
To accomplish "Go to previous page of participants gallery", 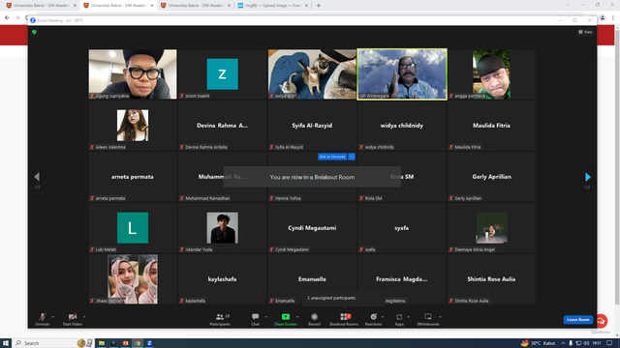I will coord(37,177).
